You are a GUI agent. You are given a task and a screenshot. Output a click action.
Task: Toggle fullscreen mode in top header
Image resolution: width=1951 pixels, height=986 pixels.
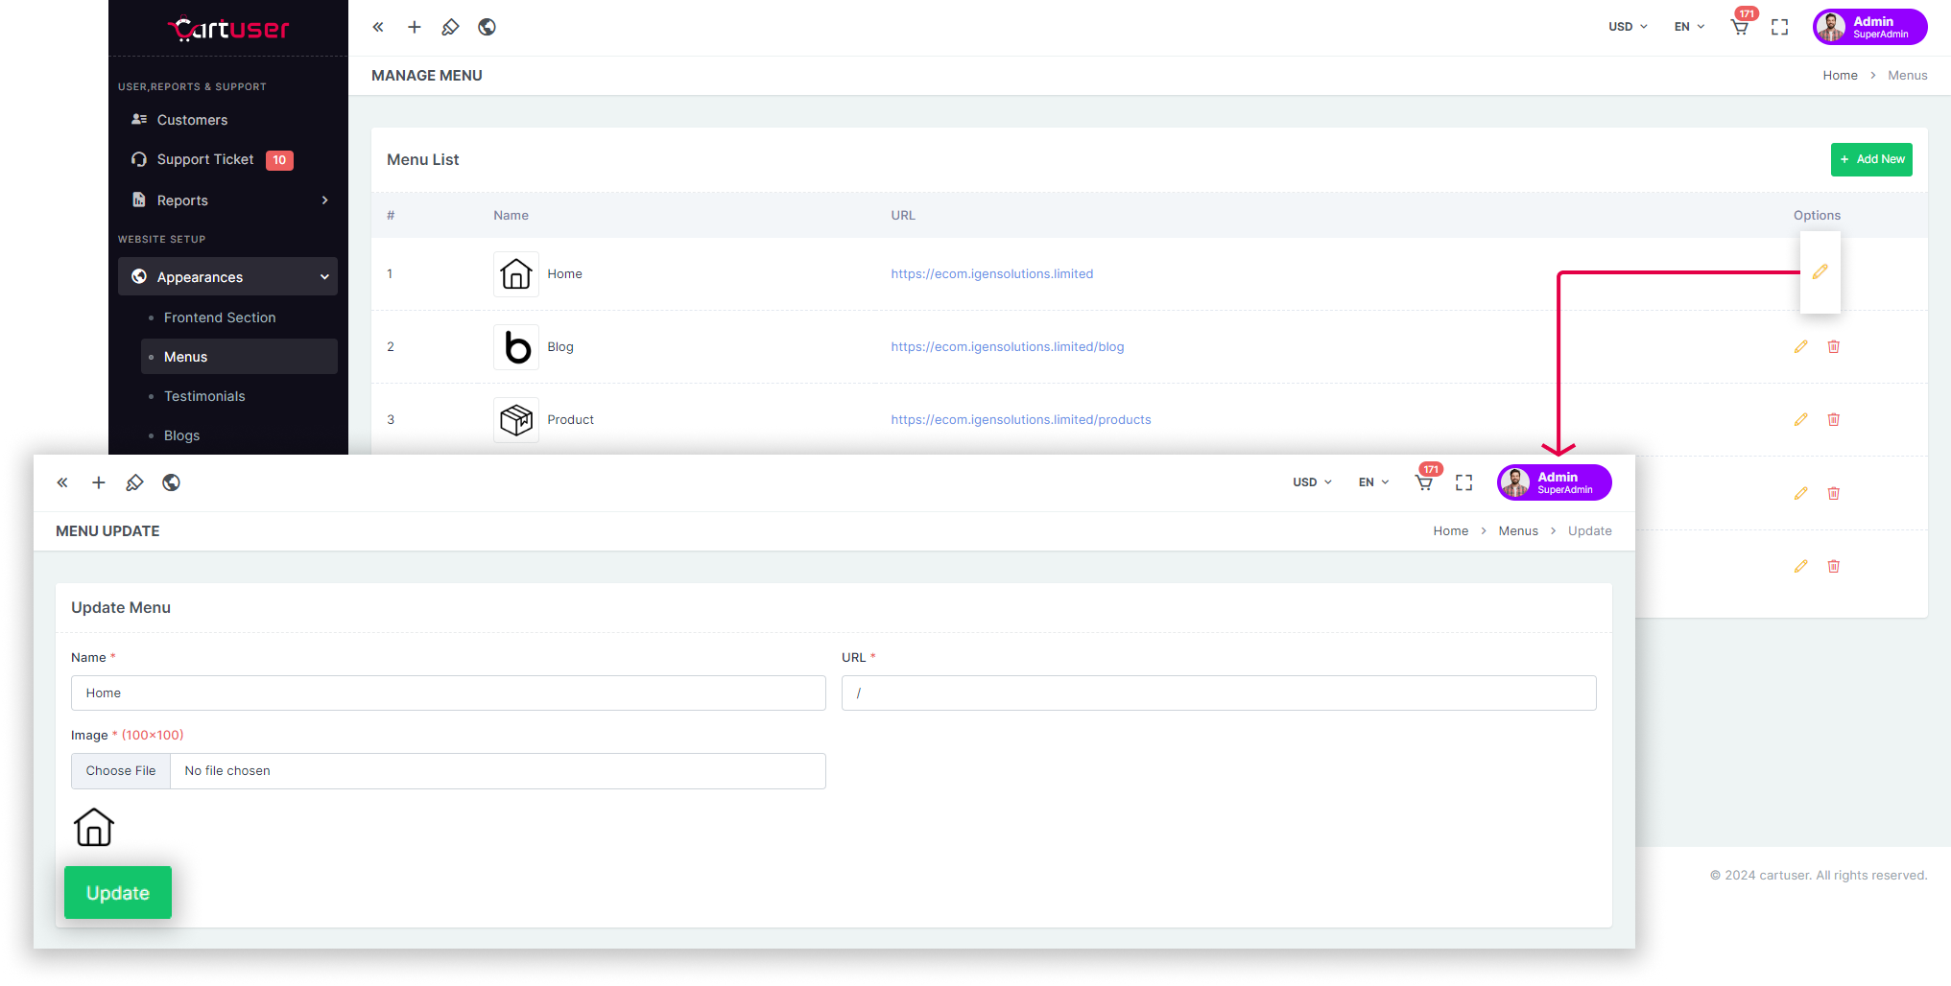[x=1779, y=27]
